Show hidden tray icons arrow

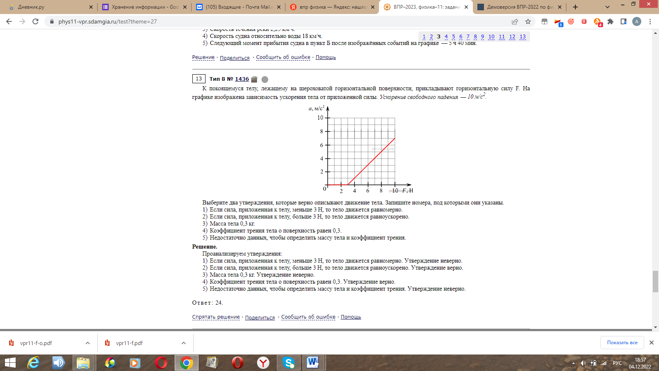pyautogui.click(x=573, y=363)
